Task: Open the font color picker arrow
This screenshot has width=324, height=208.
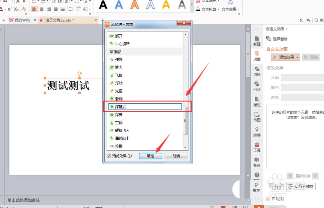Action: [5, 9]
